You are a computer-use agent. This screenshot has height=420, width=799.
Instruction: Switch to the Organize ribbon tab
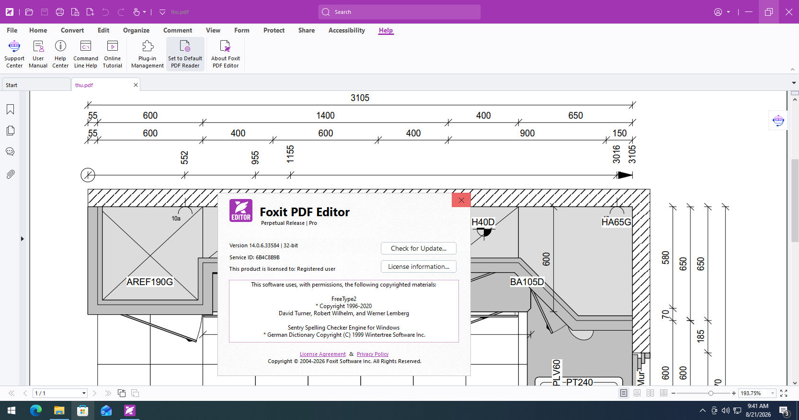tap(136, 30)
